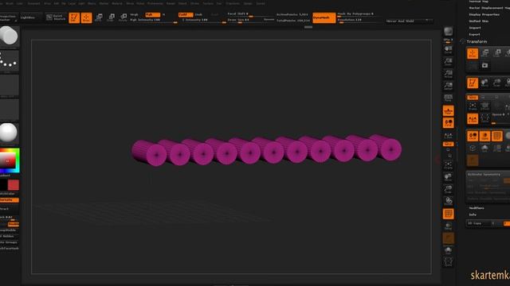Toggle Transparency in right shelf
Viewport: 510px width, 286px height.
pos(448,226)
